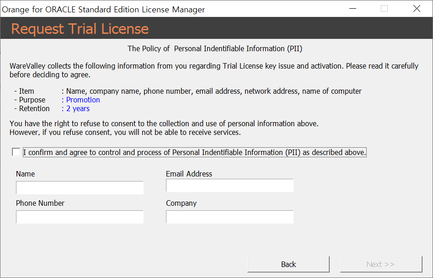Click the Policy of PII heading
Screen dimensions: 433x278
pos(215,48)
